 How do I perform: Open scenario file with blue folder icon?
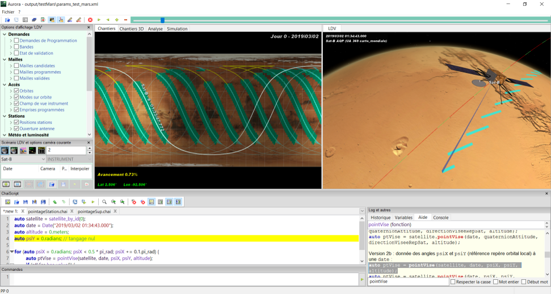point(52,184)
